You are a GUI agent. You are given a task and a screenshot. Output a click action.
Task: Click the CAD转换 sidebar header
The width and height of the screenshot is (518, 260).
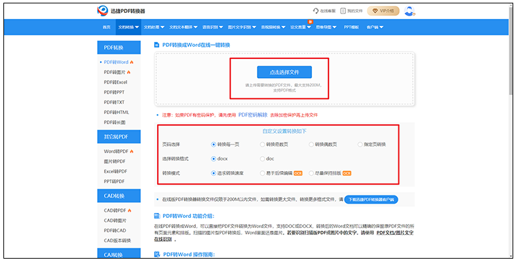pos(119,196)
